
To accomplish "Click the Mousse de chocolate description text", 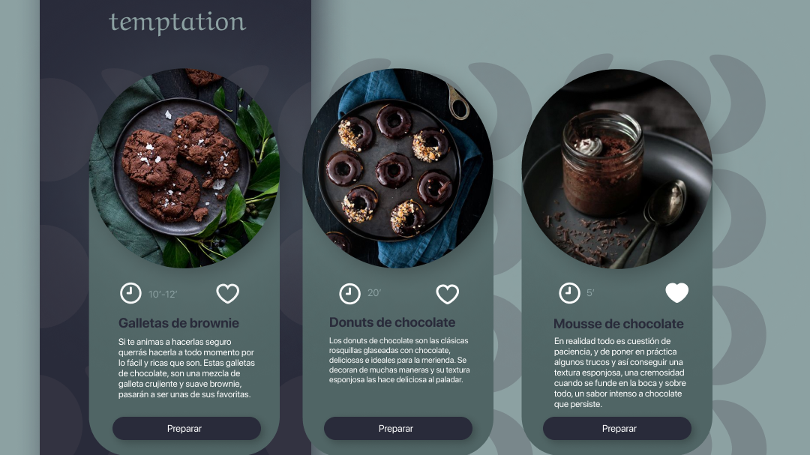I will click(620, 373).
